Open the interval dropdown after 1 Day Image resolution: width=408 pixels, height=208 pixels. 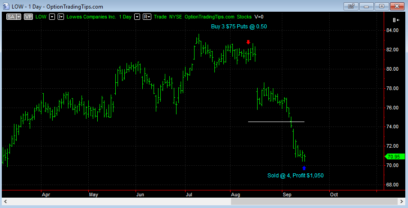click(x=137, y=17)
